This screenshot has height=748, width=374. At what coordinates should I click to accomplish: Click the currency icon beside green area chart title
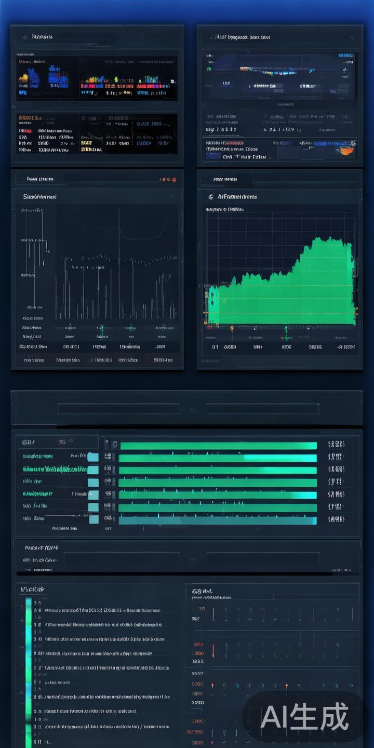(210, 197)
